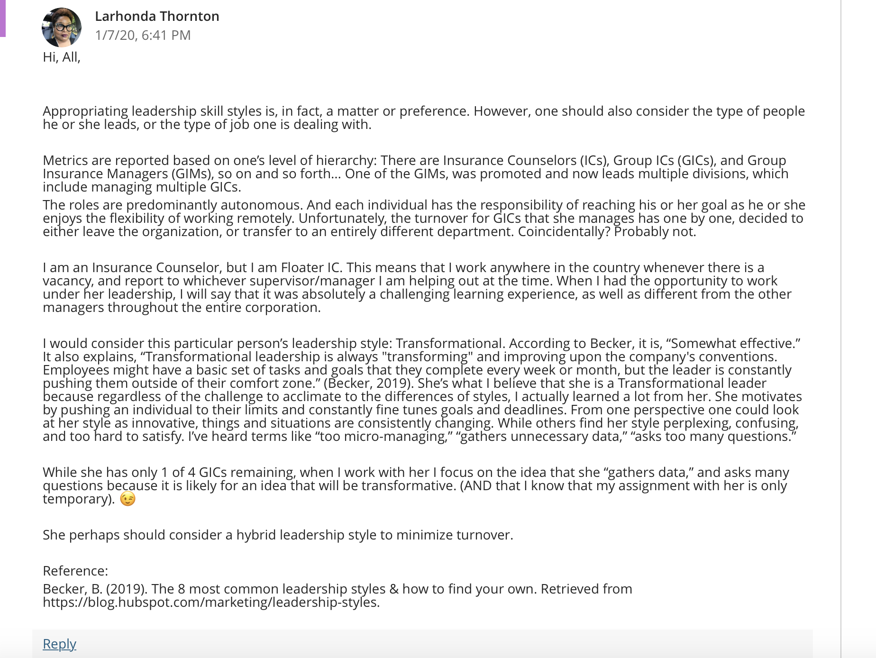876x658 pixels.
Task: Click the Becker, B. (2019) citation line
Action: [x=338, y=595]
